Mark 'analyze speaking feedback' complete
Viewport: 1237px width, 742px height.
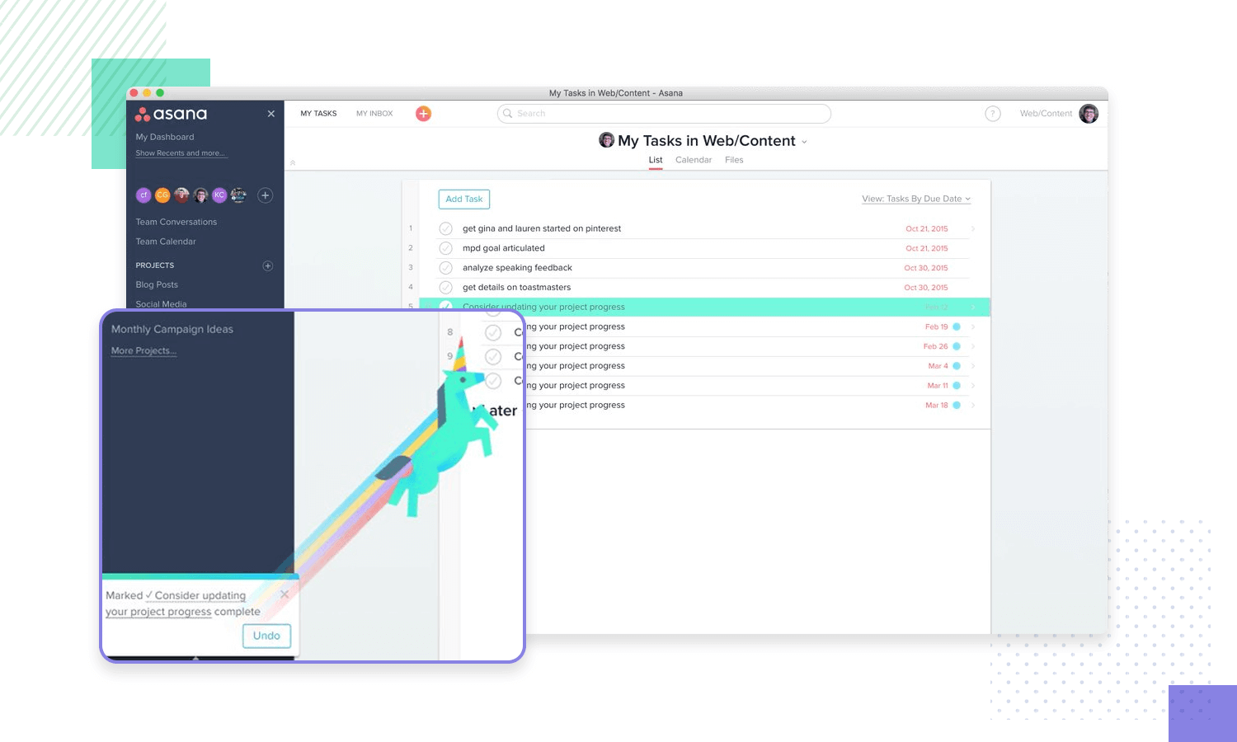click(x=445, y=268)
